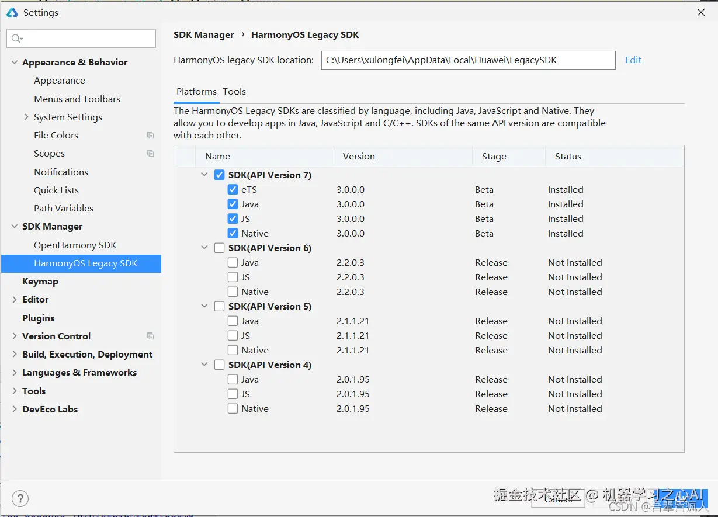Open Path Variables settings
718x517 pixels.
pyautogui.click(x=64, y=208)
